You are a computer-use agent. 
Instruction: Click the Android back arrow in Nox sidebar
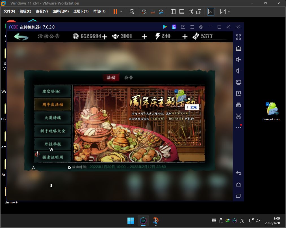tap(239, 173)
